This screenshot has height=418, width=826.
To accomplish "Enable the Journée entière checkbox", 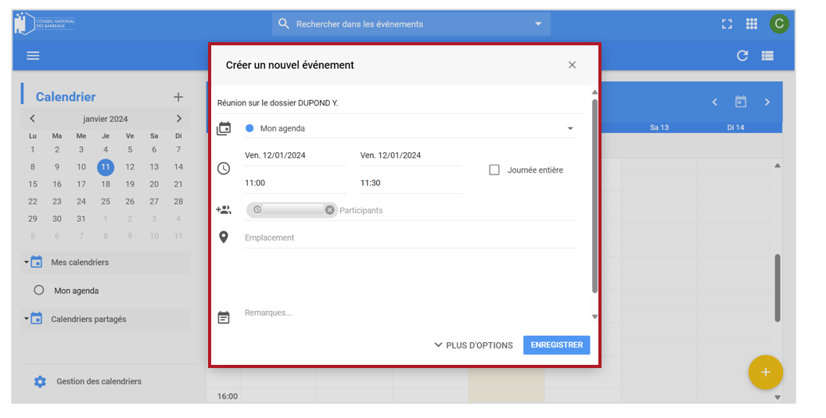I will pyautogui.click(x=494, y=170).
